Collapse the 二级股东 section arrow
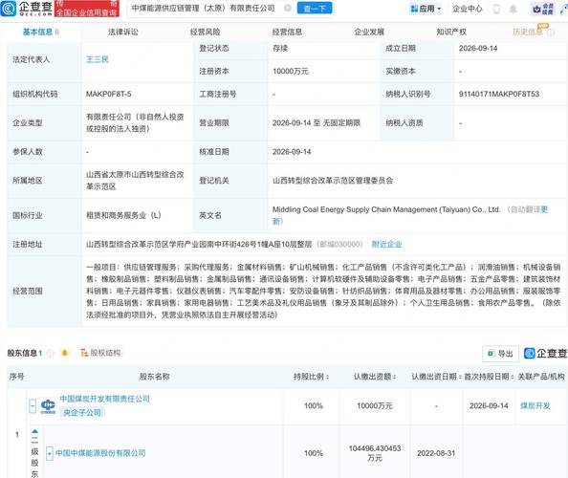This screenshot has width=568, height=478. [34, 431]
